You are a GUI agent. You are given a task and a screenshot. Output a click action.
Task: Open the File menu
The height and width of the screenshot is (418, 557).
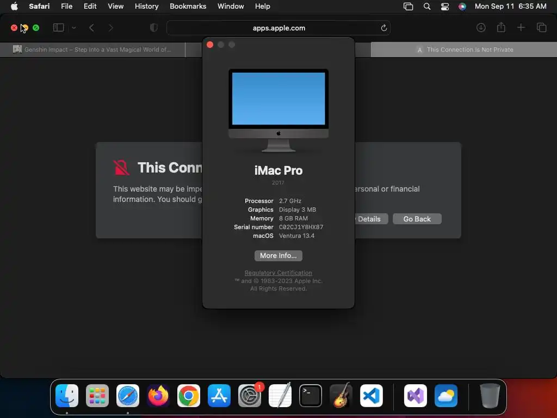click(66, 7)
